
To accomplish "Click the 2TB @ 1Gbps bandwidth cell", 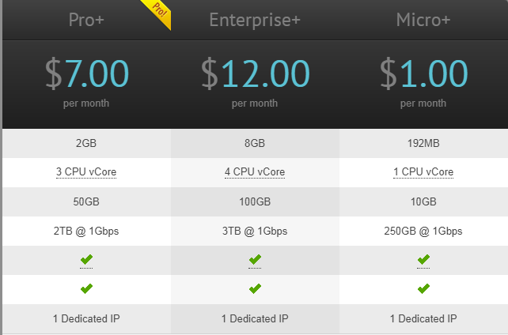I will pyautogui.click(x=86, y=231).
